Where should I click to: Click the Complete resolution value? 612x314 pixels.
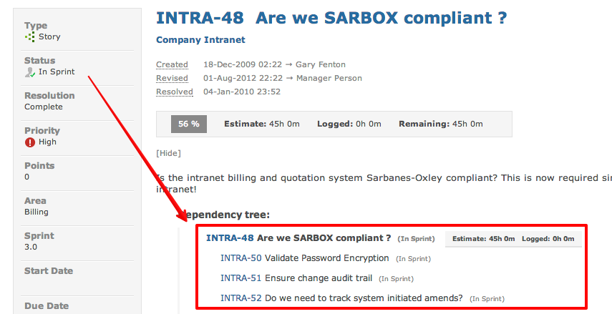pos(44,107)
